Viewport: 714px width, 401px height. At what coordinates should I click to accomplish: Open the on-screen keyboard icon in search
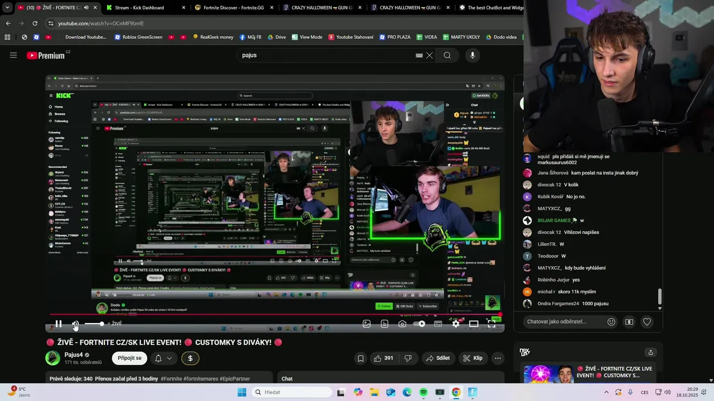coord(419,55)
